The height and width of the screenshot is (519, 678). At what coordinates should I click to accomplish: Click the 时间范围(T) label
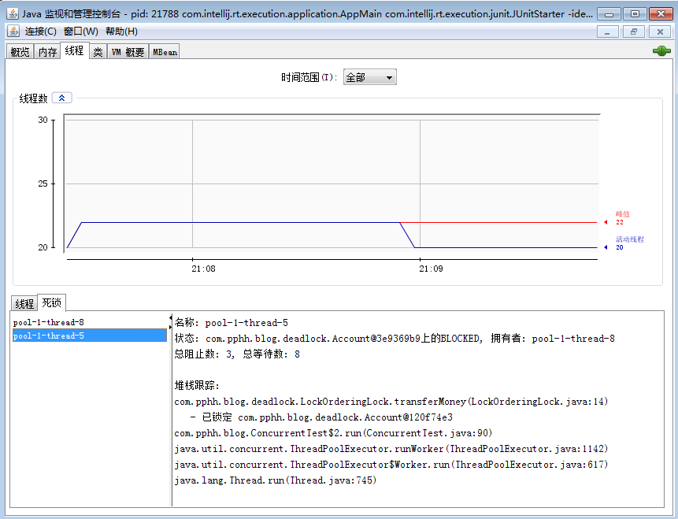click(x=309, y=77)
